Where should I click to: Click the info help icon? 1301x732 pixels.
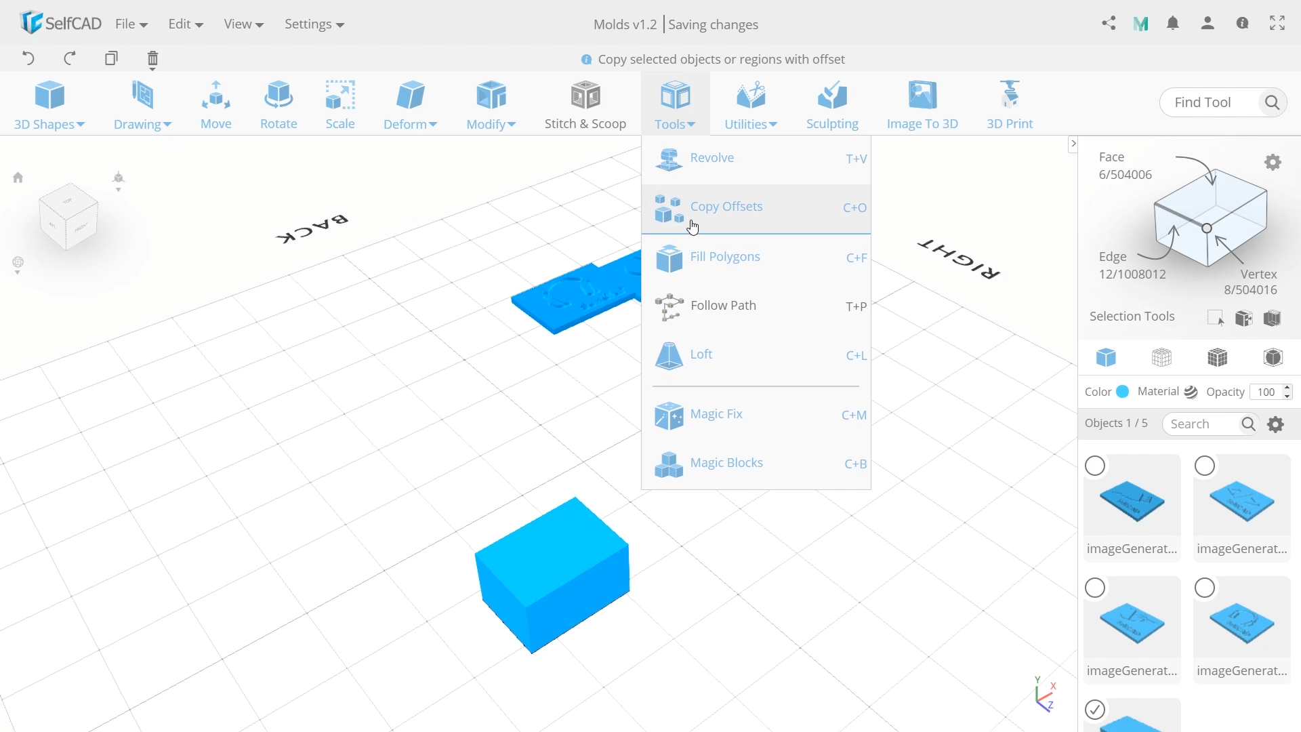1242,24
